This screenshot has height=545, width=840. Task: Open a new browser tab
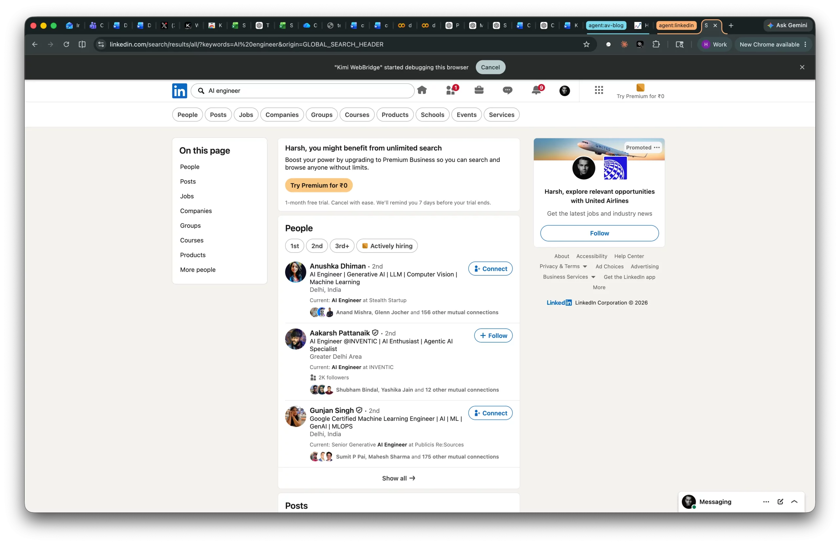point(731,25)
